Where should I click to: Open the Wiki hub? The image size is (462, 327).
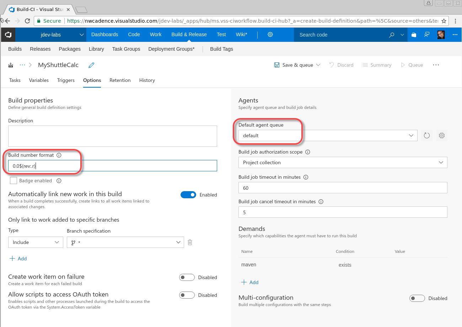point(242,34)
